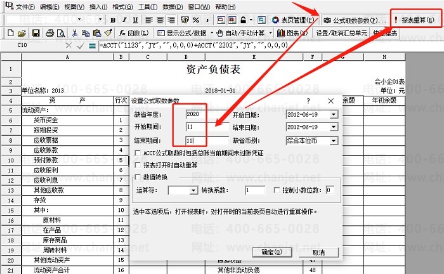The width and height of the screenshot is (444, 274).
Task: Click the percent style icon
Action: point(197,20)
